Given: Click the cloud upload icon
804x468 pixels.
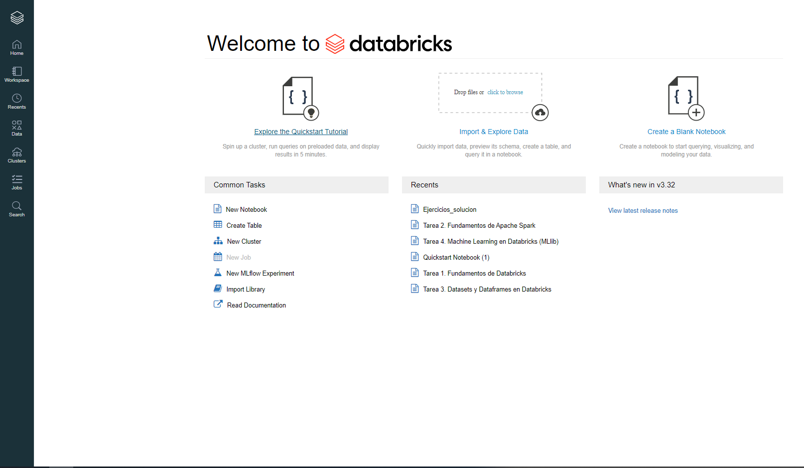Looking at the screenshot, I should 540,113.
